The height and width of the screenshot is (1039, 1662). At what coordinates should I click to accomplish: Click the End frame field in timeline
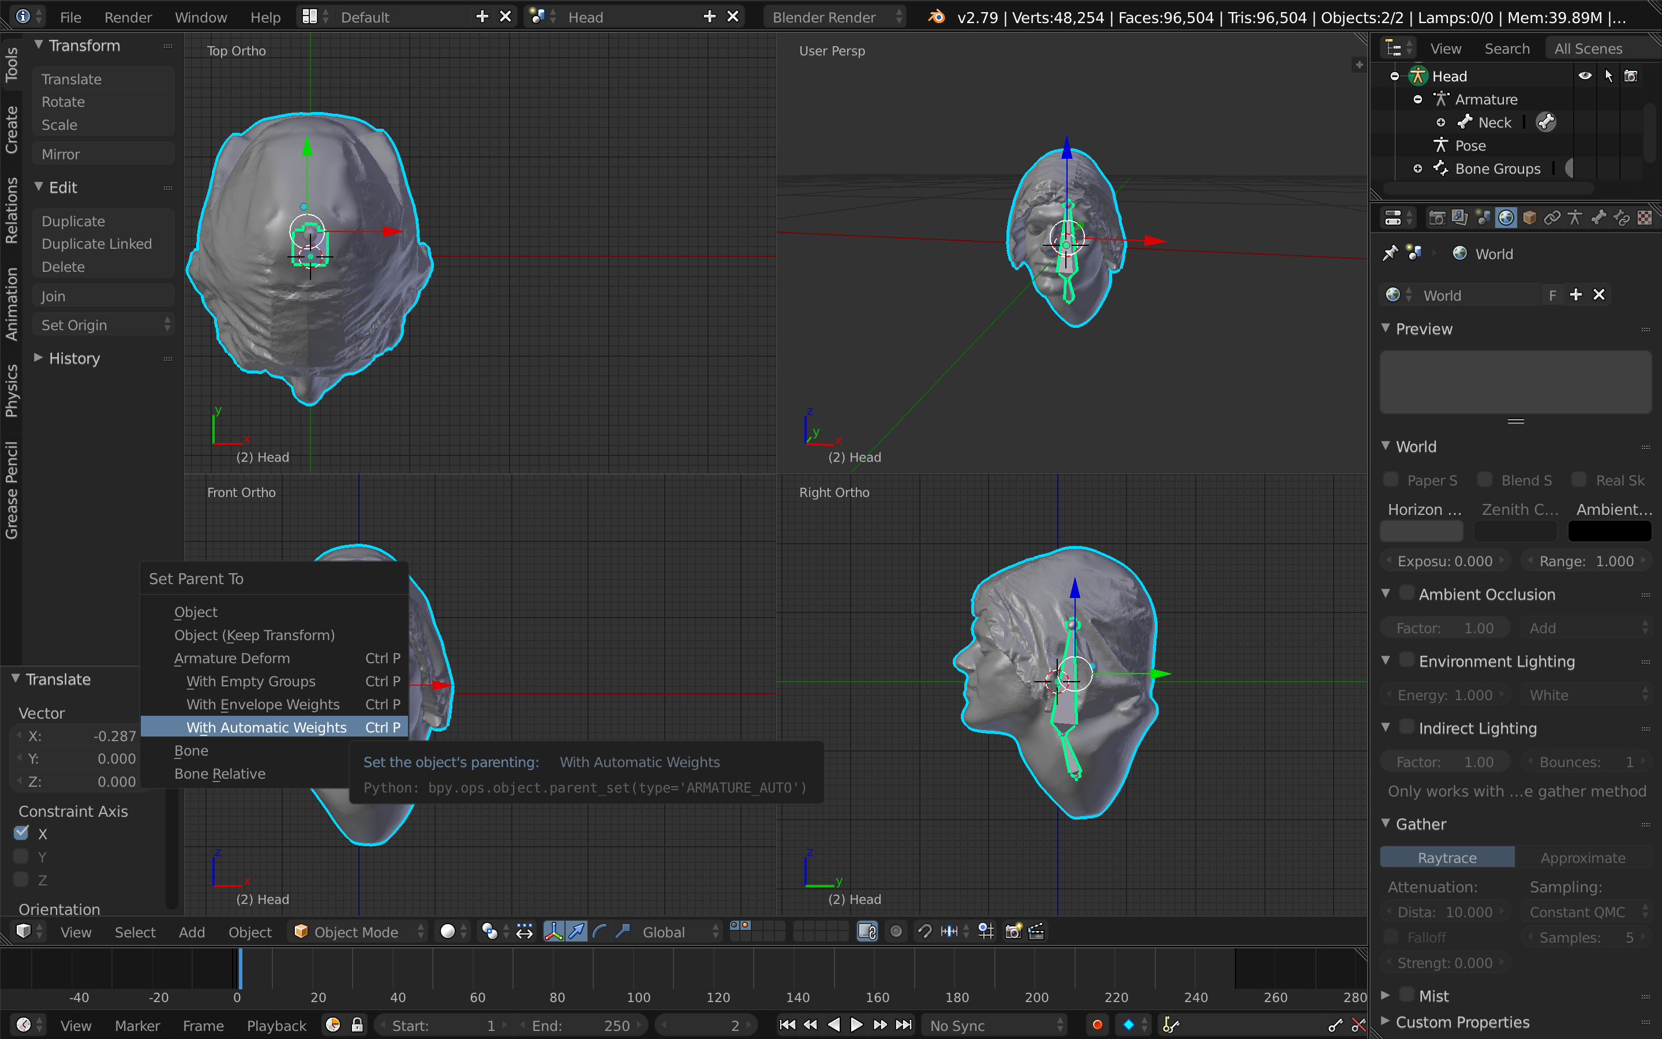(581, 1025)
